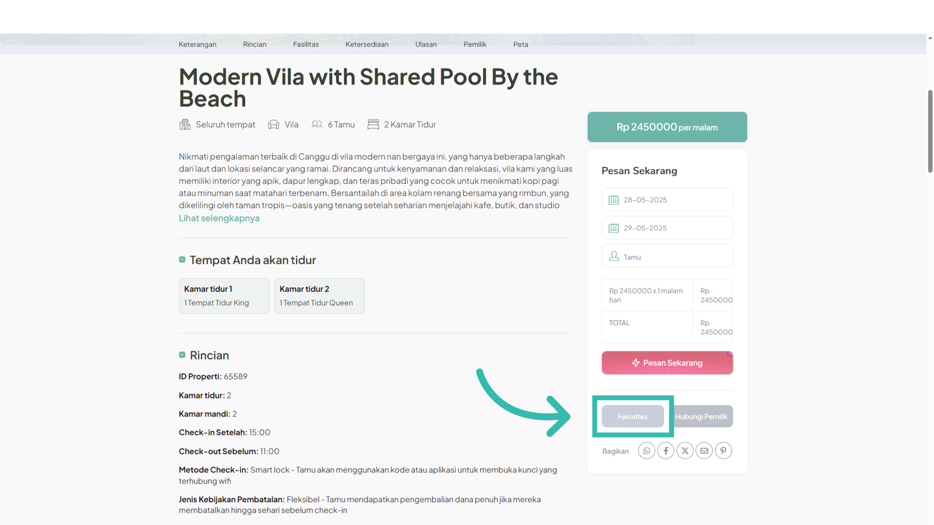
Task: Go to the Fasilitas tab
Action: tap(306, 44)
